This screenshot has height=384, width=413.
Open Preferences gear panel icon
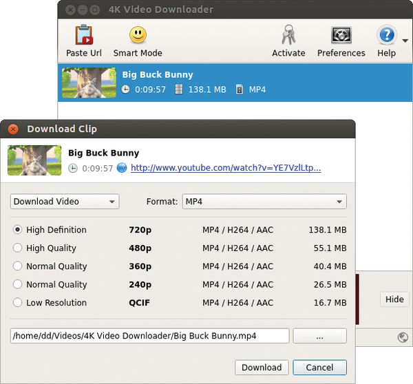pyautogui.click(x=341, y=34)
